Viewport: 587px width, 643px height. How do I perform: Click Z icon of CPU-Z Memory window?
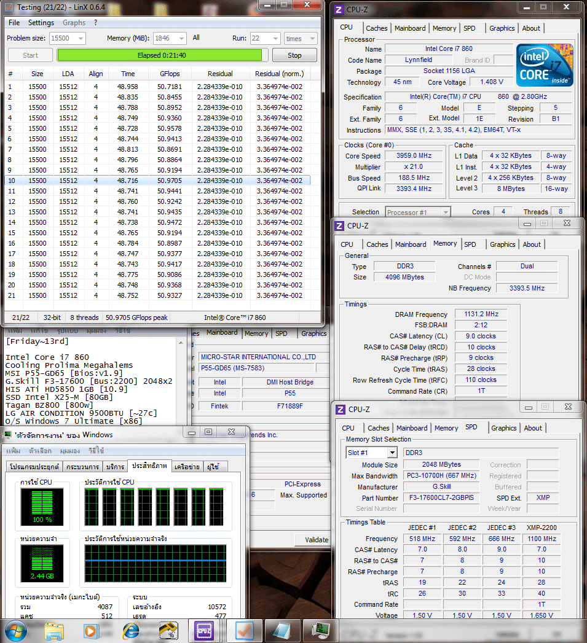pyautogui.click(x=339, y=225)
